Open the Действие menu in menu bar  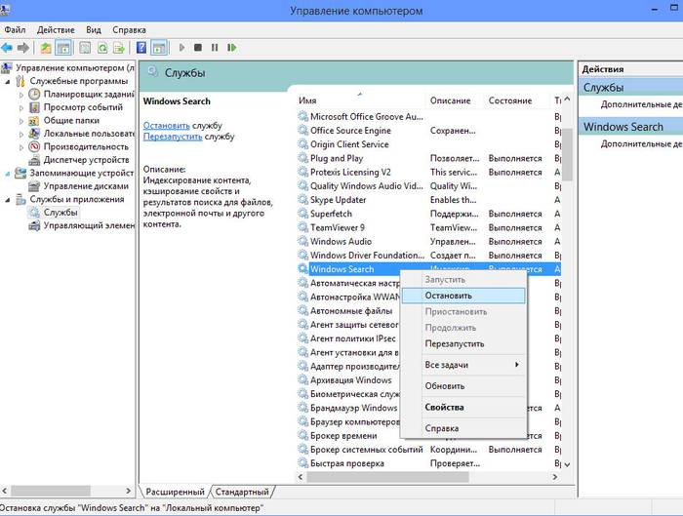(x=56, y=30)
